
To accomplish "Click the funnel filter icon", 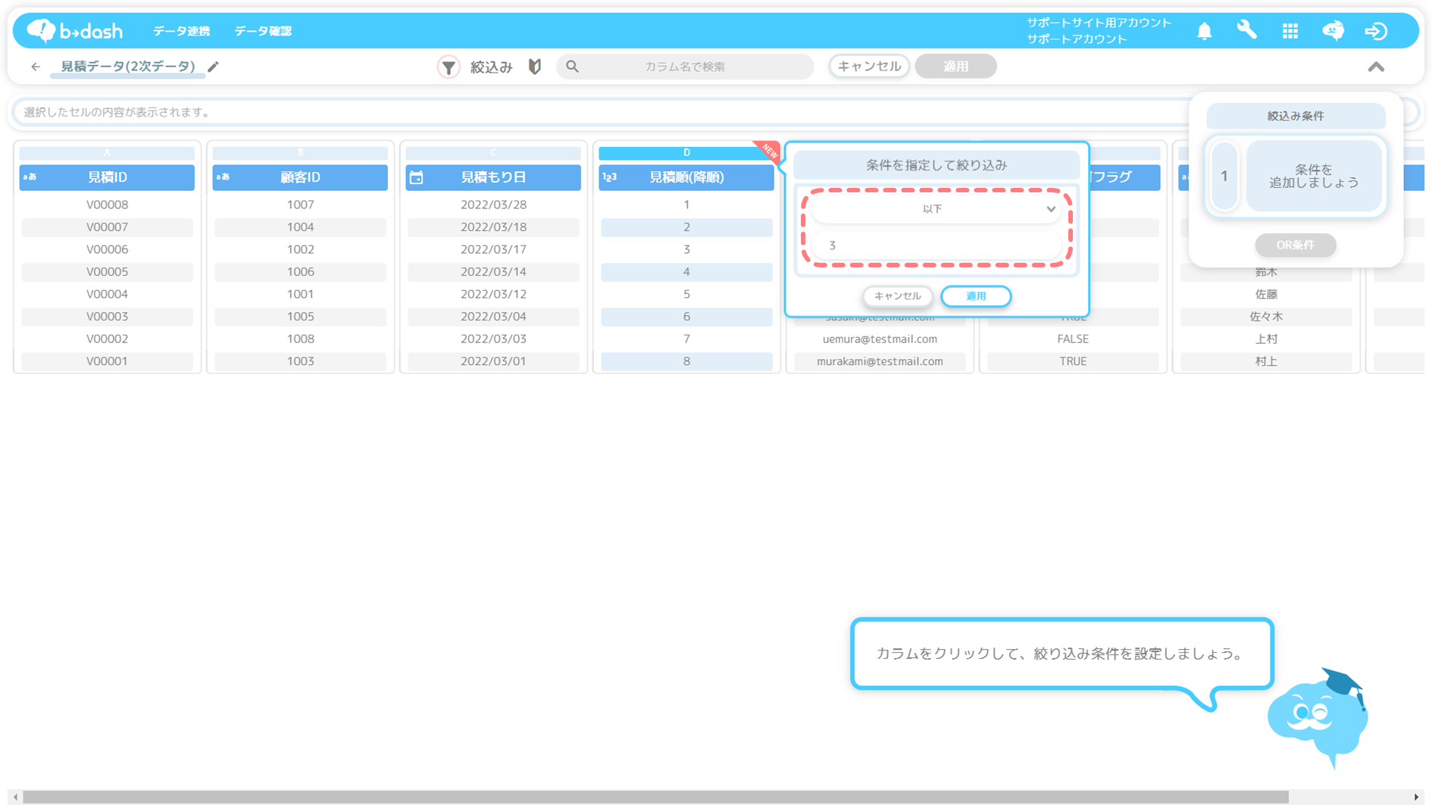I will coord(449,67).
